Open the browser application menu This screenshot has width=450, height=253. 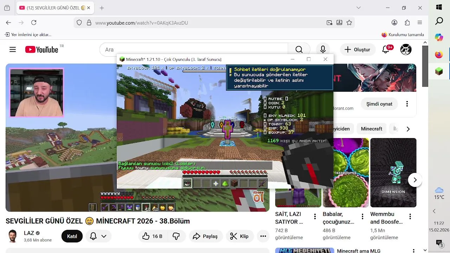[x=420, y=22]
